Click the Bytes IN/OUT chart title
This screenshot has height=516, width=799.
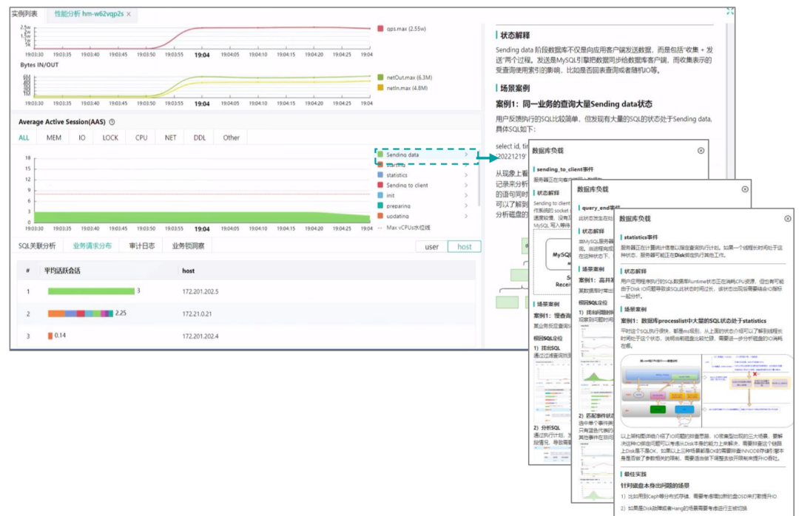click(39, 65)
